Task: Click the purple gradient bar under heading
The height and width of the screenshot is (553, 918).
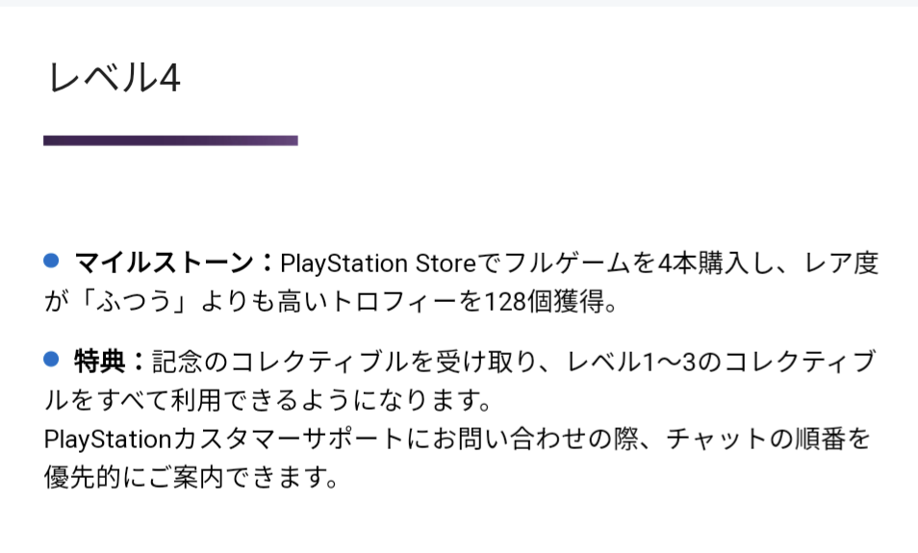Action: [170, 140]
